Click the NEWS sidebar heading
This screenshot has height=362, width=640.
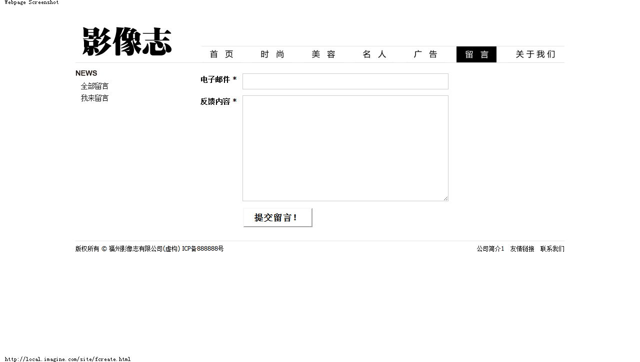tap(86, 73)
